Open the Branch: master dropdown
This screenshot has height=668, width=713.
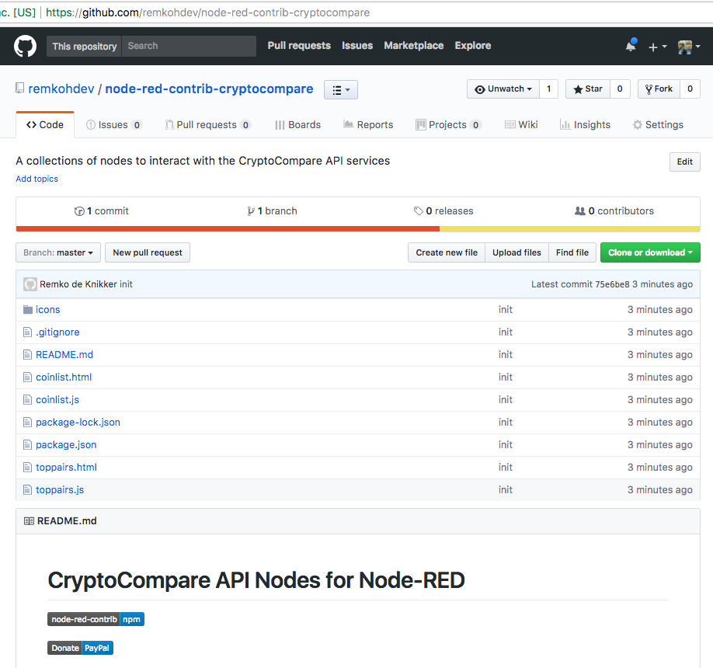pos(58,252)
